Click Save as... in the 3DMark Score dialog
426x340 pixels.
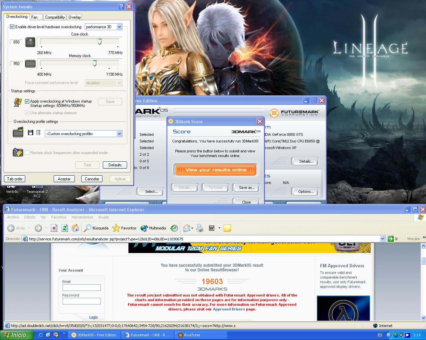coord(247,188)
